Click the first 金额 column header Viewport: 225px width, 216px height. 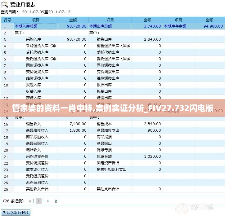coord(73,20)
